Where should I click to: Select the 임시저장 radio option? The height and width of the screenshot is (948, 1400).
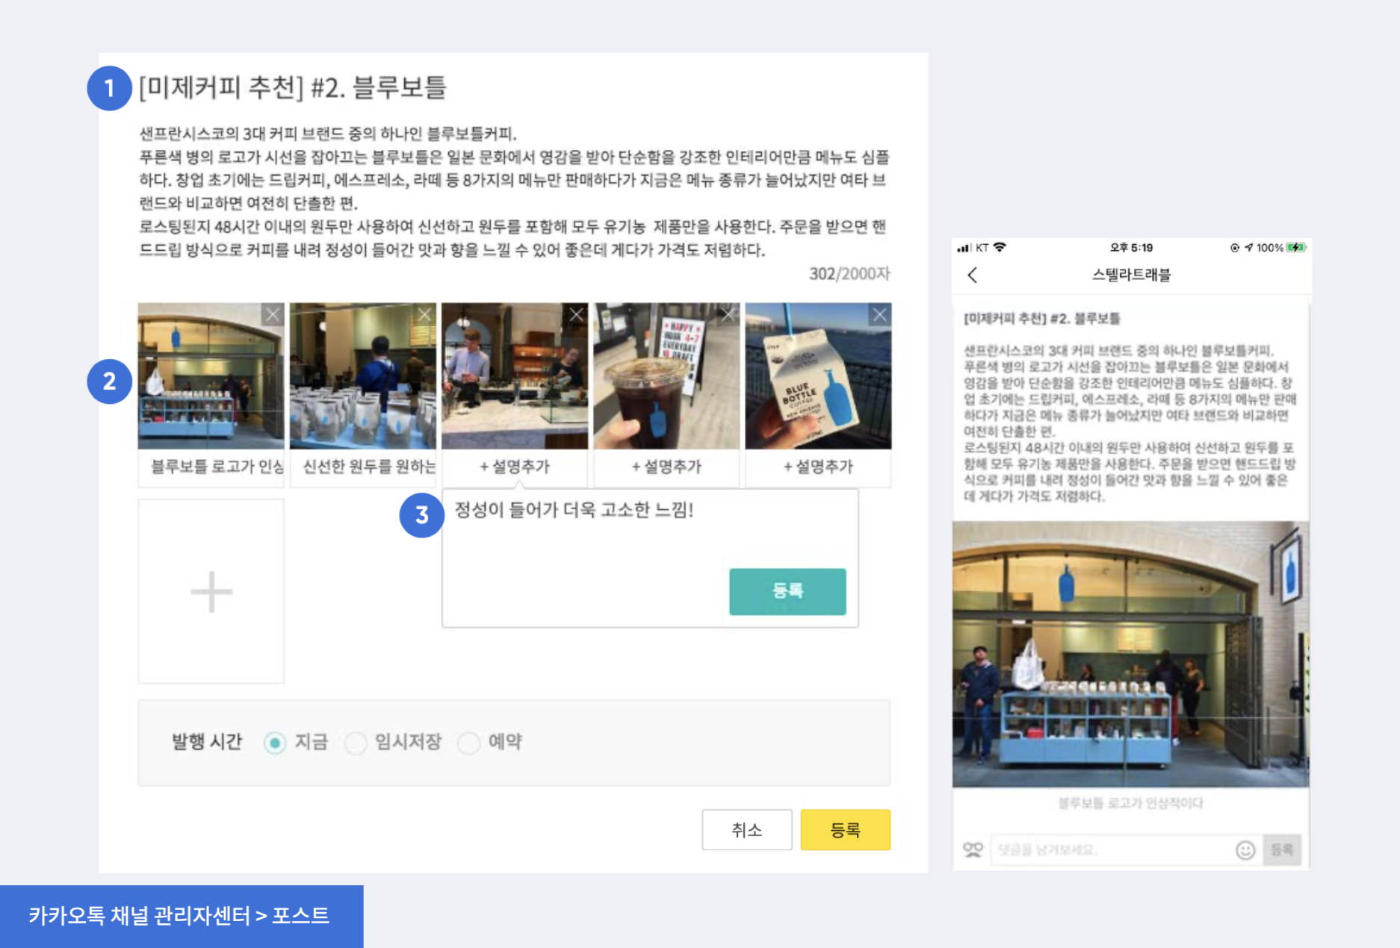pos(356,743)
